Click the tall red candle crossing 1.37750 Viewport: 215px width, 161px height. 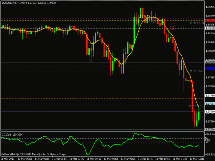(192, 96)
